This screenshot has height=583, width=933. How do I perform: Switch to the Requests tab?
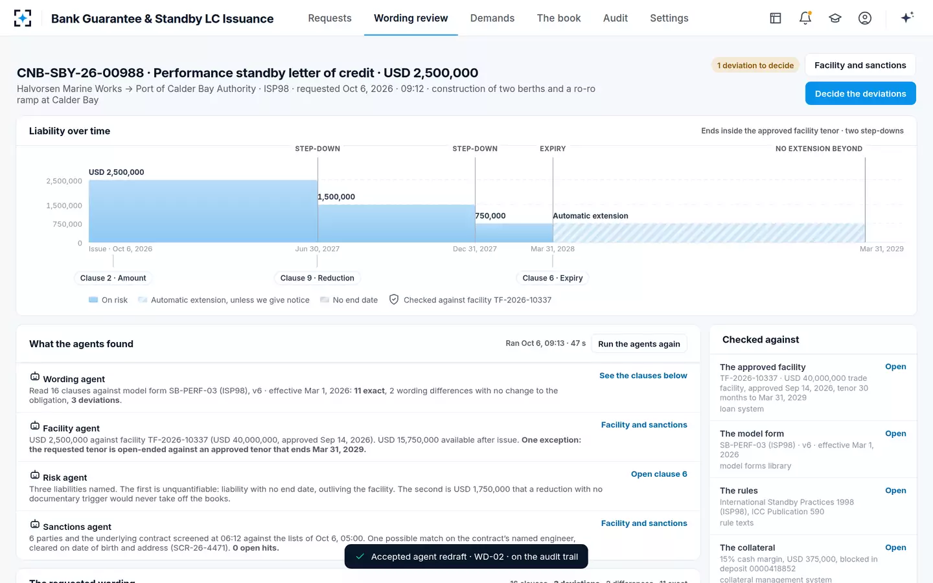click(330, 18)
